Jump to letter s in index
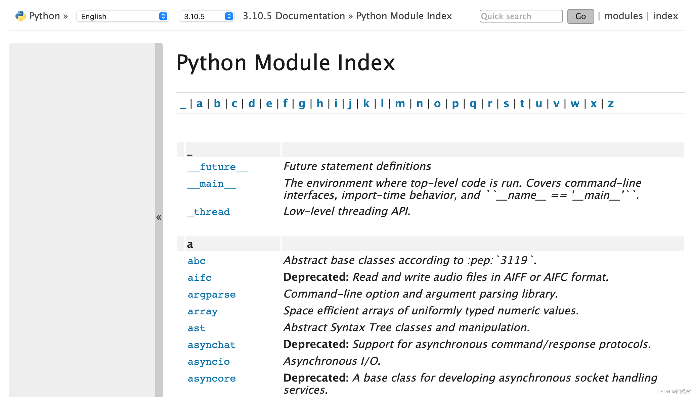Screen dimensions: 696x397 [x=506, y=103]
